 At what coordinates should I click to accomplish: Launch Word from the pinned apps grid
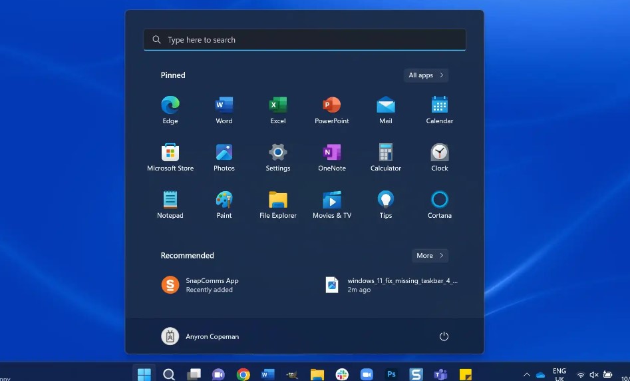click(x=224, y=110)
